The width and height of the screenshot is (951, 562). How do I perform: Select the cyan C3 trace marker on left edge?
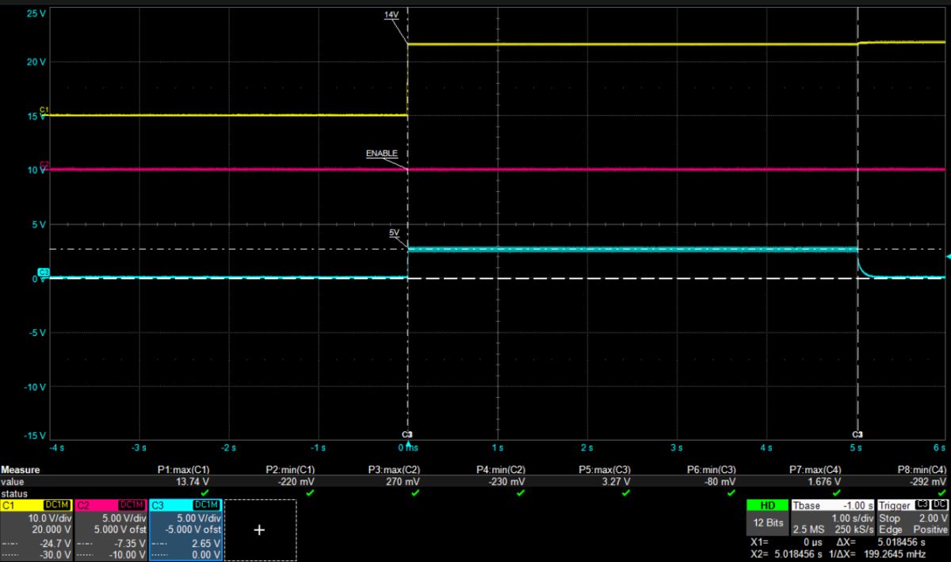tap(44, 272)
